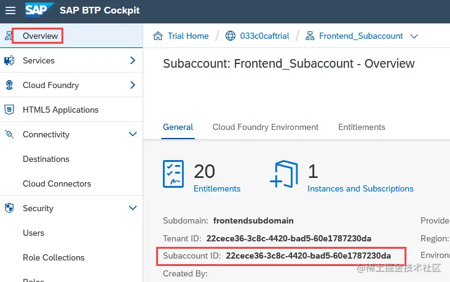
Task: Click the Security shield icon
Action: click(x=9, y=208)
